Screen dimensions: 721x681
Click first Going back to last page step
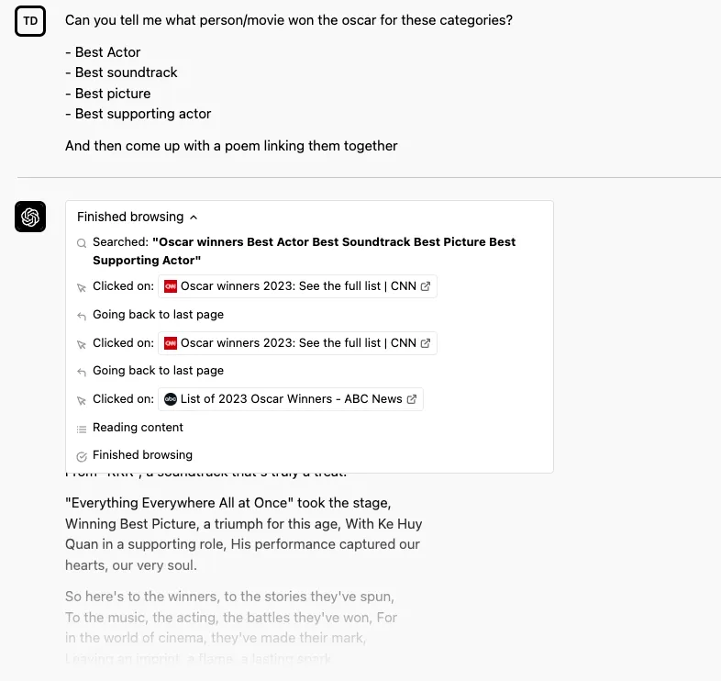158,315
